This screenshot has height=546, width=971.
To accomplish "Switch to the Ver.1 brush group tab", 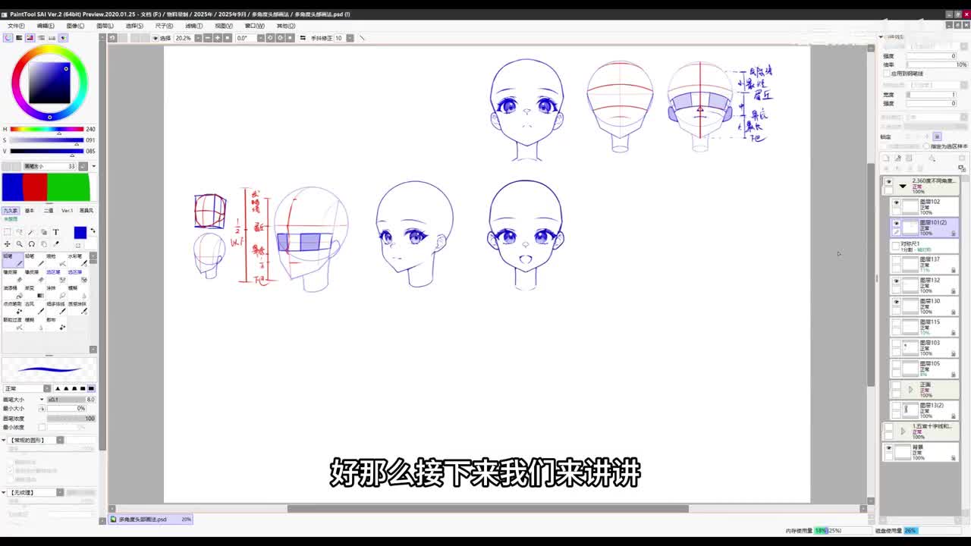I will pyautogui.click(x=68, y=211).
